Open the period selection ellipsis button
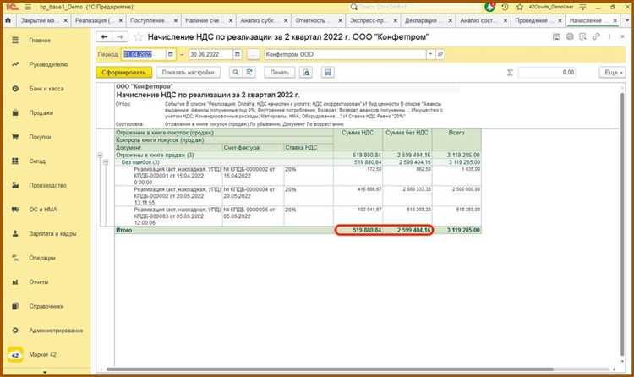This screenshot has width=634, height=377. [252, 54]
